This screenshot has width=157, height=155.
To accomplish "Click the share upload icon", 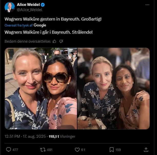I will point(146,149).
